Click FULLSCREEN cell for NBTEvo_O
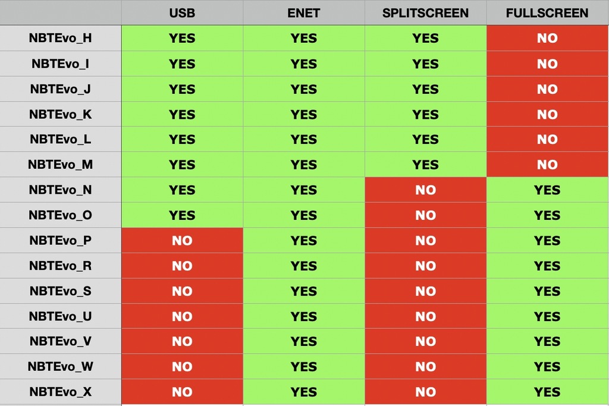 pyautogui.click(x=547, y=215)
